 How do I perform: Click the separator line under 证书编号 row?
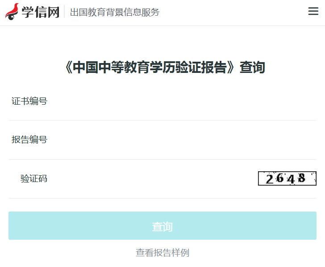coord(162,120)
